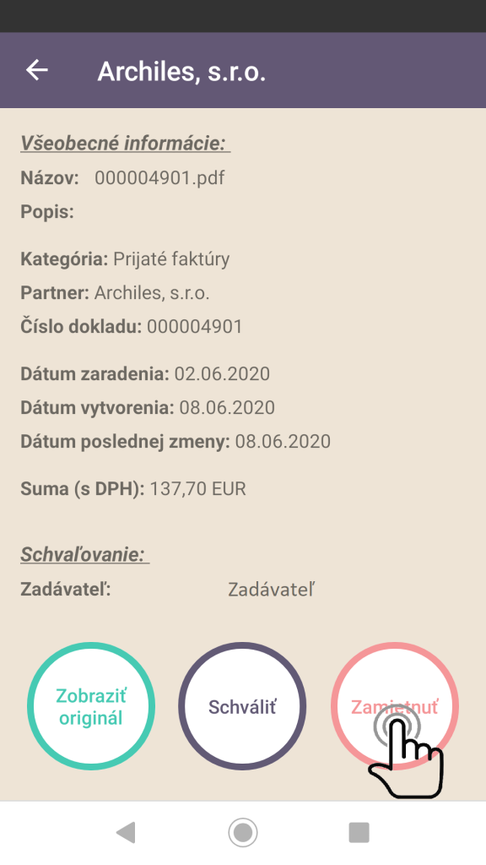The height and width of the screenshot is (865, 486).
Task: Tap the Všeobecné informácie section heading
Action: [x=125, y=143]
